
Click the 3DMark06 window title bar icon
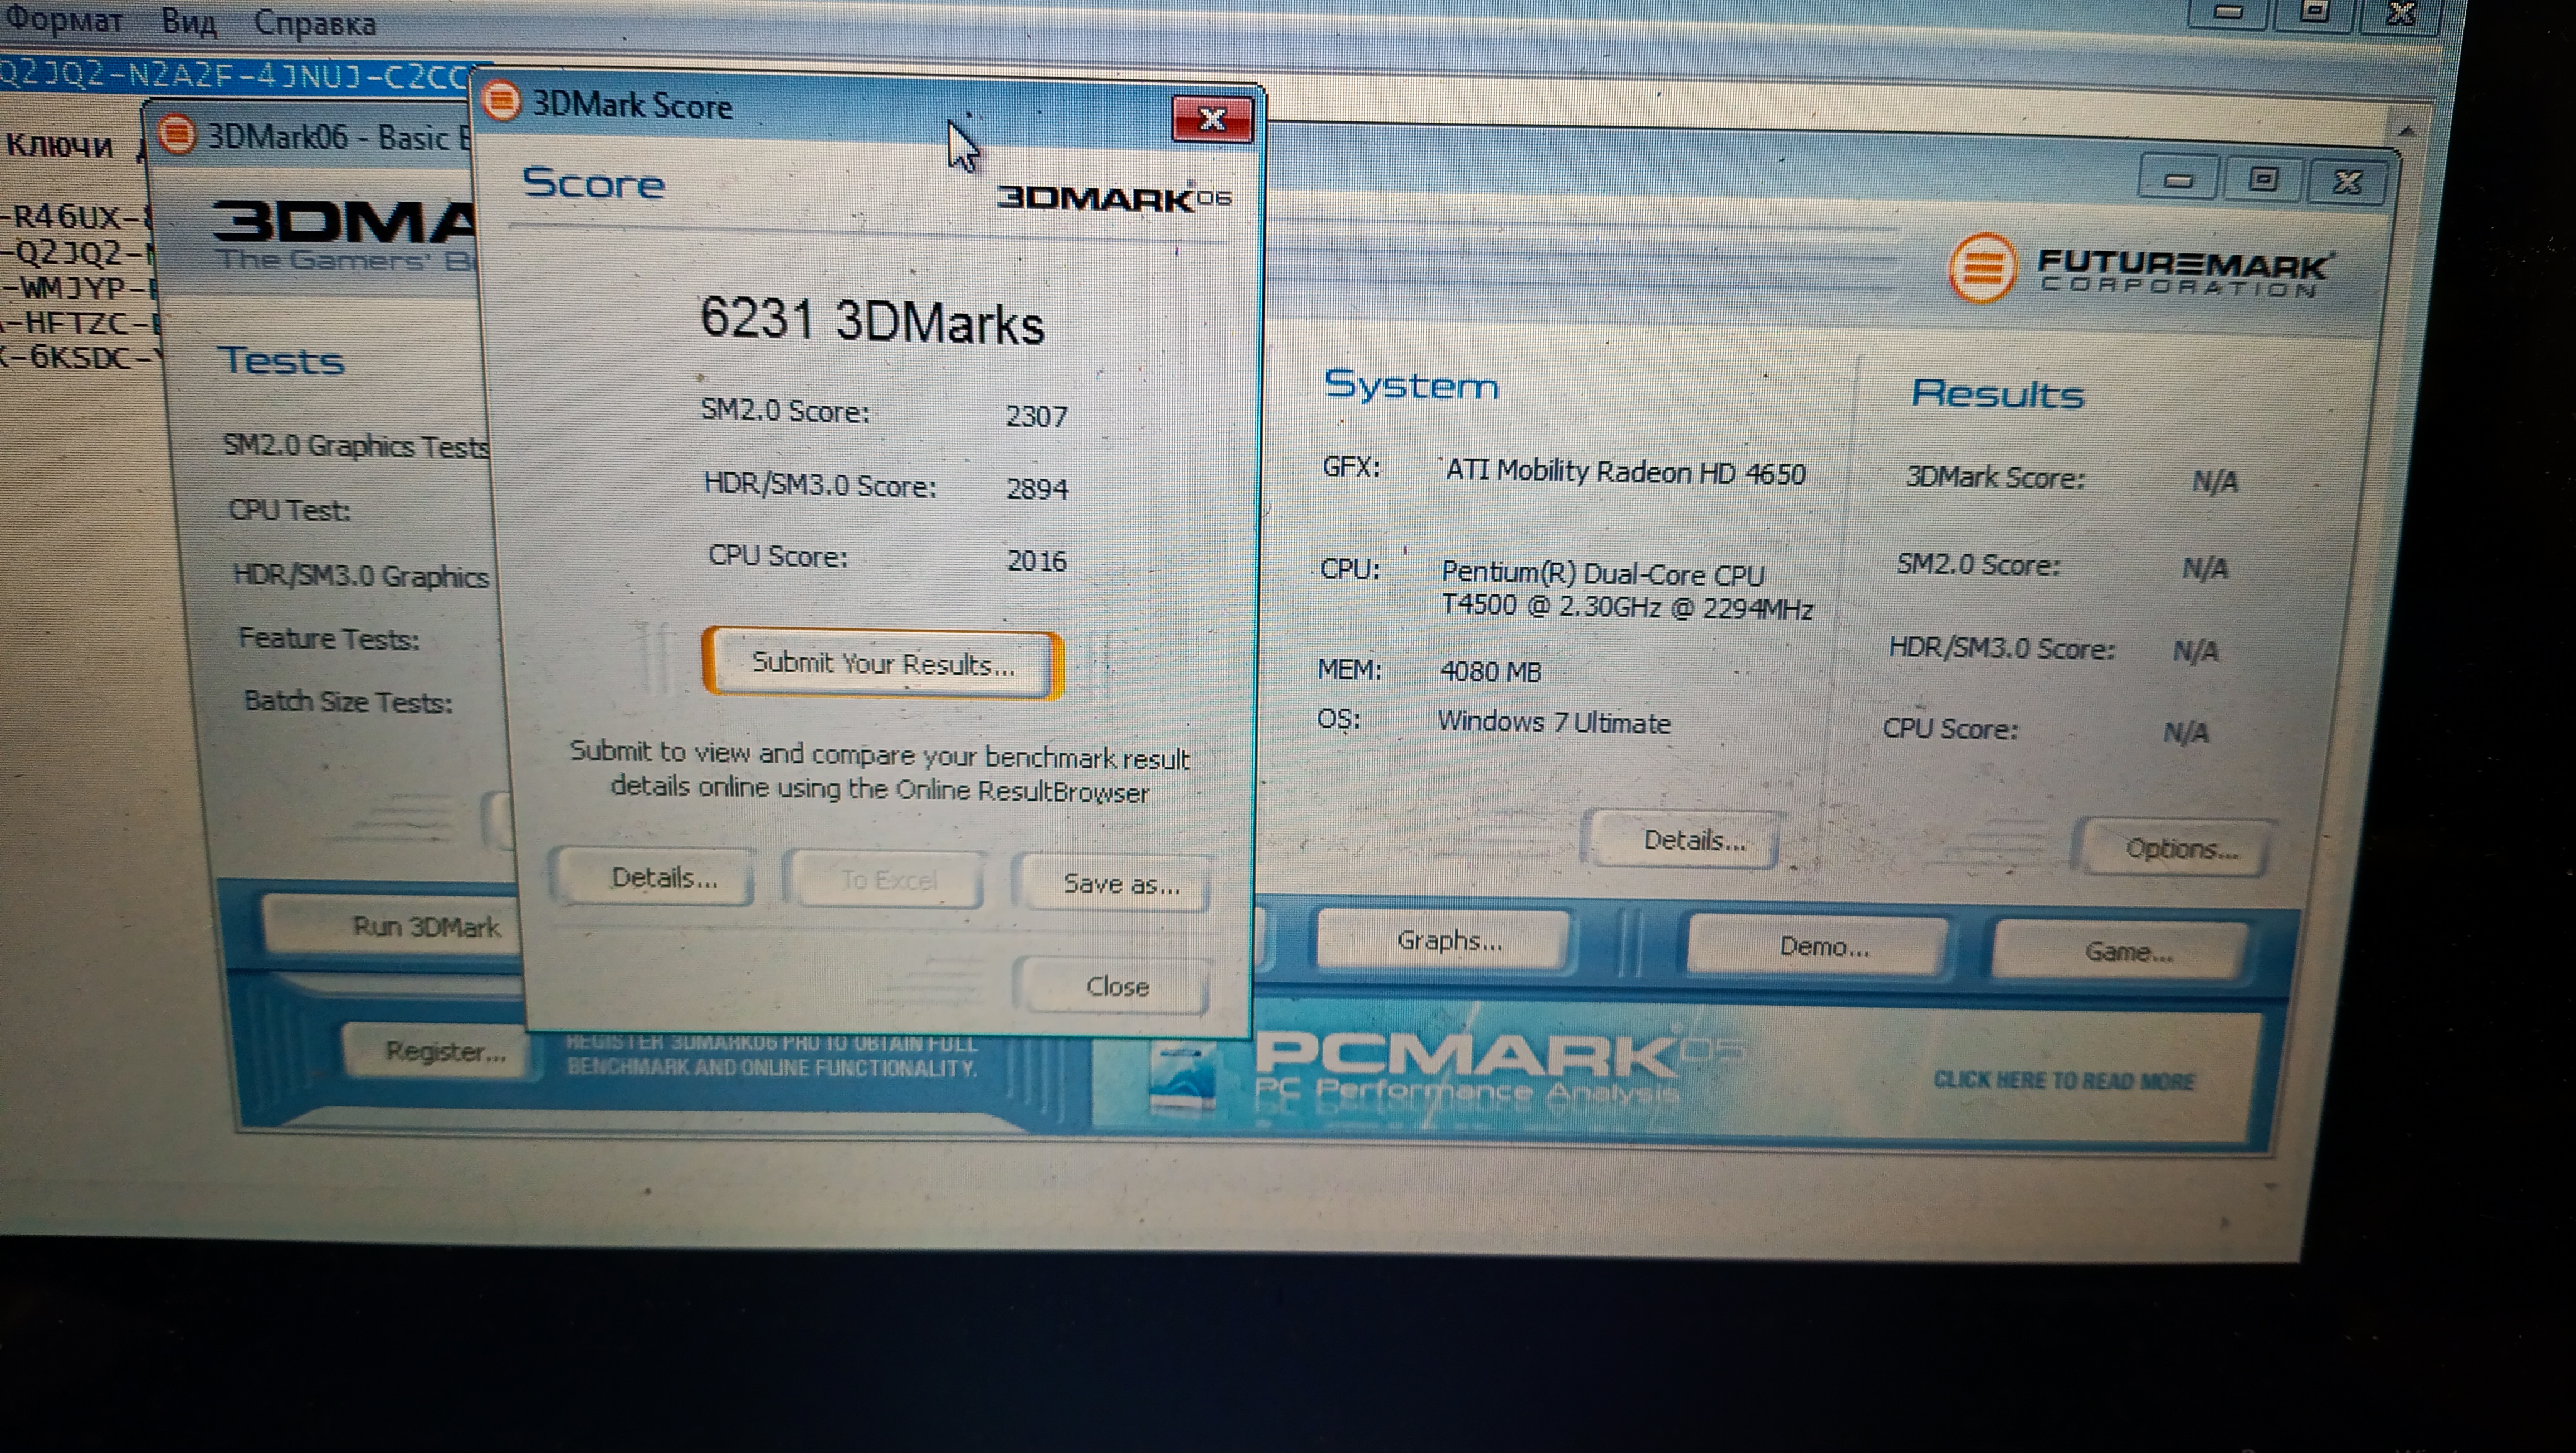tap(177, 134)
